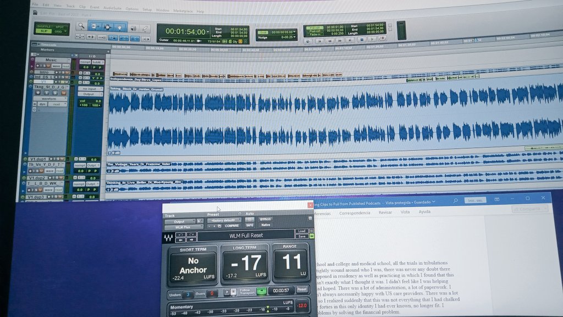Viewport: 563px width, 317px height.
Task: Open WLM Plus plugin selector
Action: tap(183, 227)
